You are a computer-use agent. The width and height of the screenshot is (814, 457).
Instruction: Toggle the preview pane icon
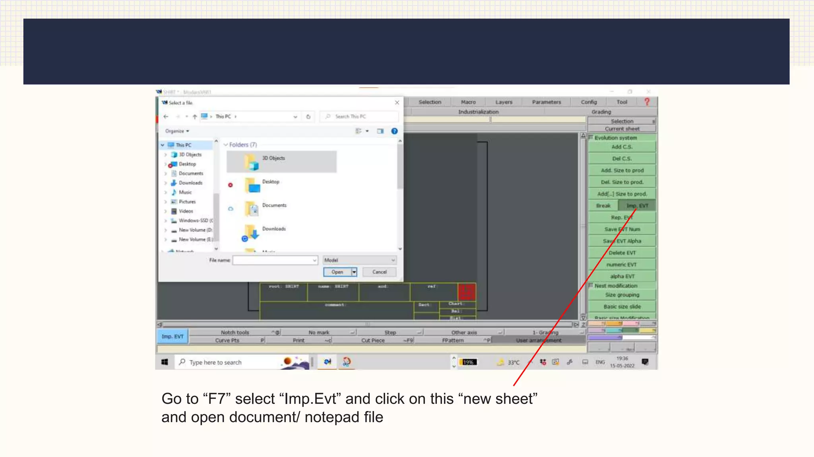[380, 131]
